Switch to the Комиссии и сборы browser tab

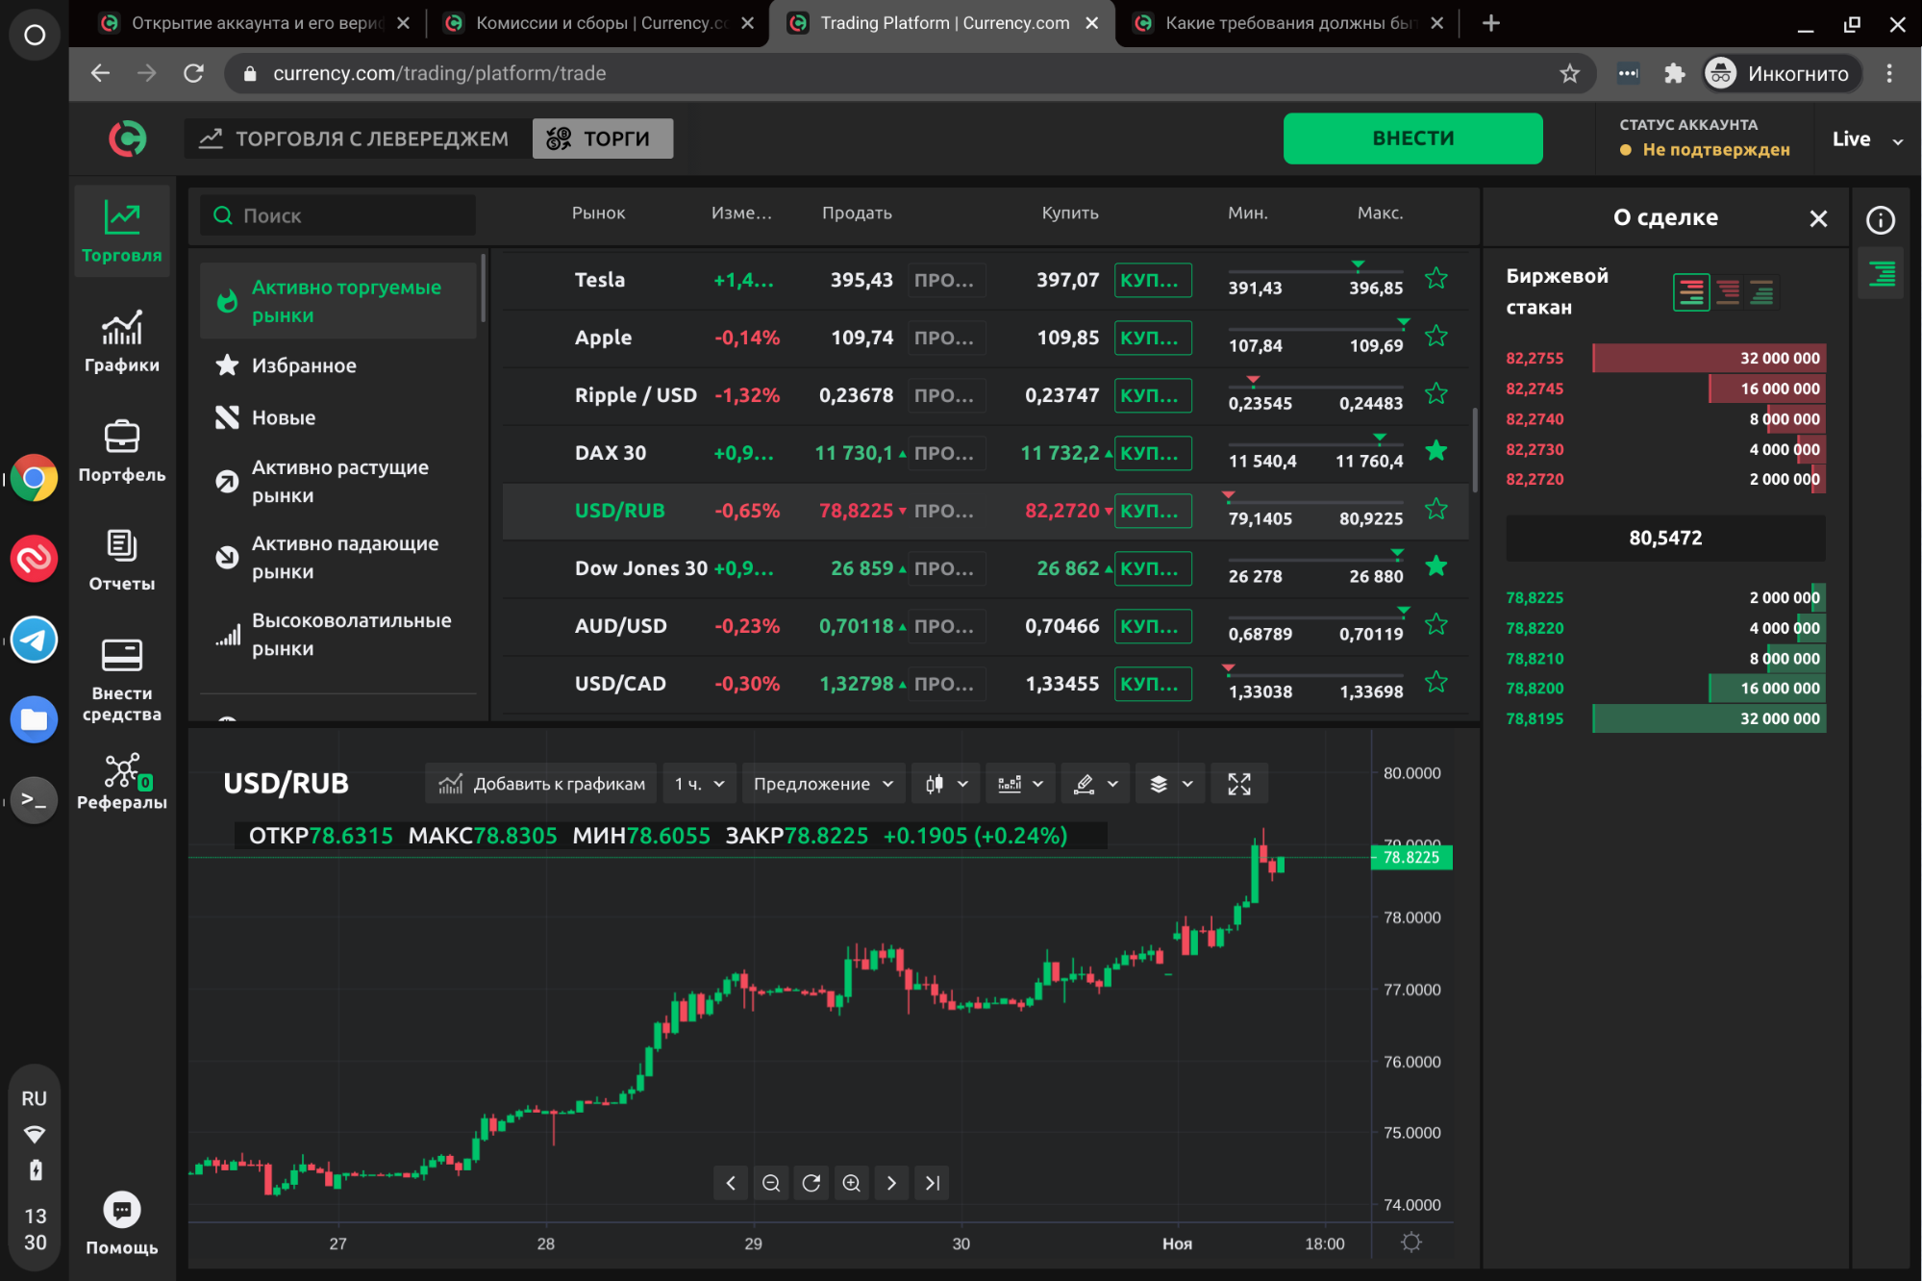pos(600,23)
